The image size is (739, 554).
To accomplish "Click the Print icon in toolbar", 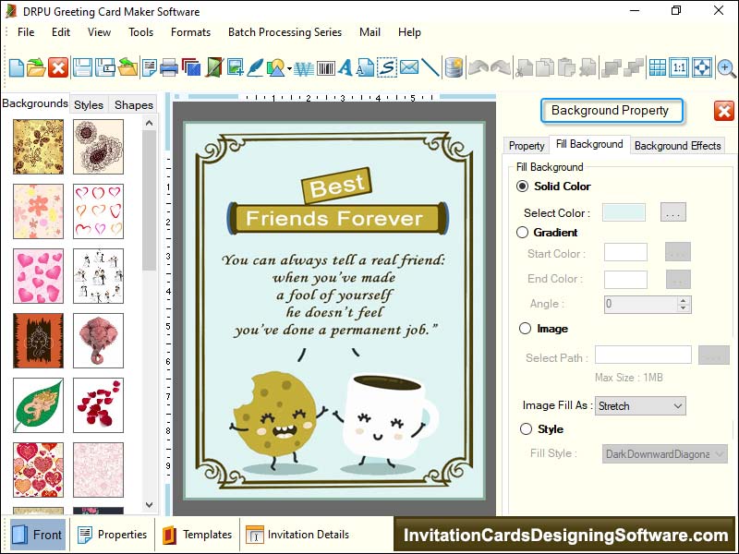I will (x=169, y=67).
